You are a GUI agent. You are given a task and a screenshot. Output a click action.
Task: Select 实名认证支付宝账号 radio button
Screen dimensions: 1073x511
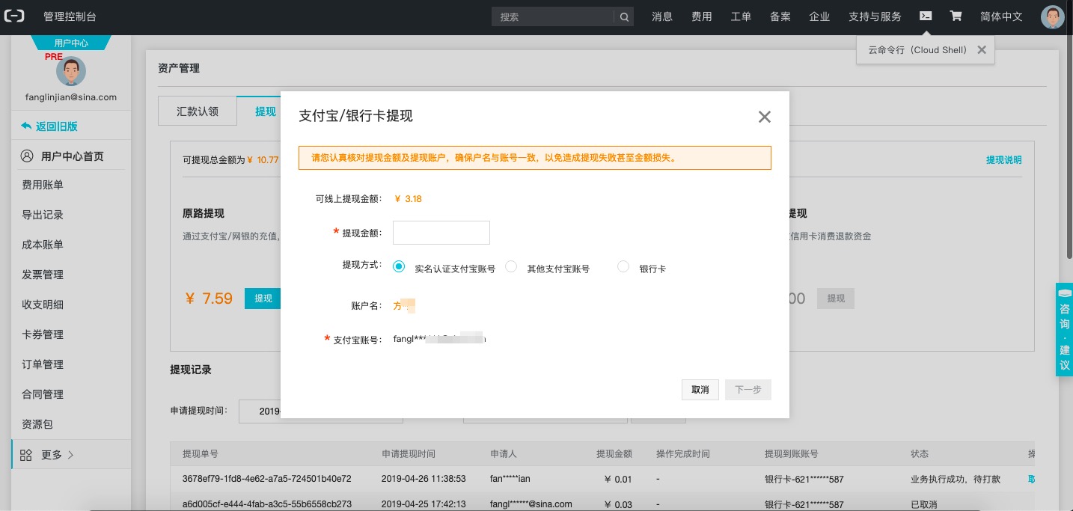[x=399, y=266]
